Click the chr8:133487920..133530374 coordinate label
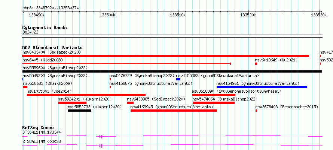 pos(51,8)
